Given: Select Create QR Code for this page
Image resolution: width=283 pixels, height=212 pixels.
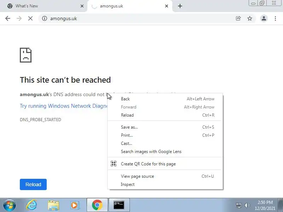Looking at the screenshot, I should [165, 164].
